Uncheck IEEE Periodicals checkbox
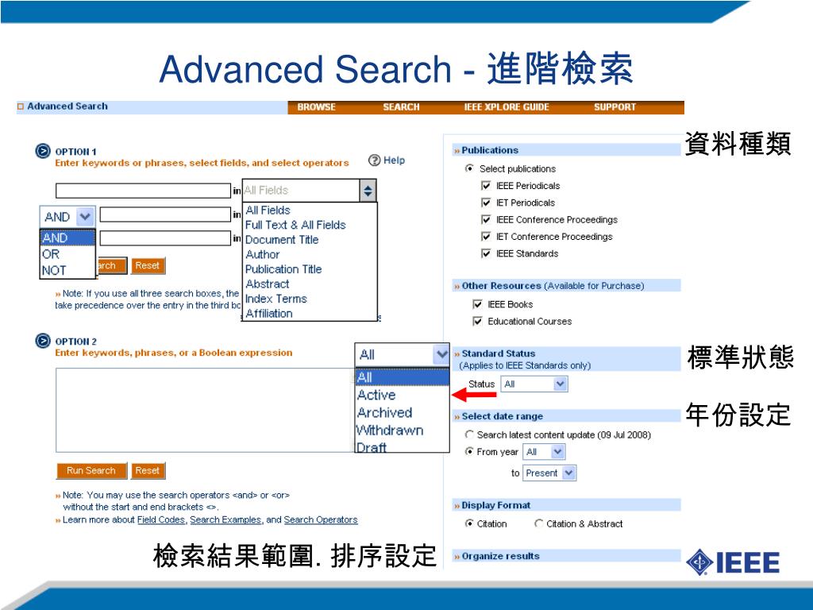This screenshot has width=813, height=610. click(x=486, y=186)
